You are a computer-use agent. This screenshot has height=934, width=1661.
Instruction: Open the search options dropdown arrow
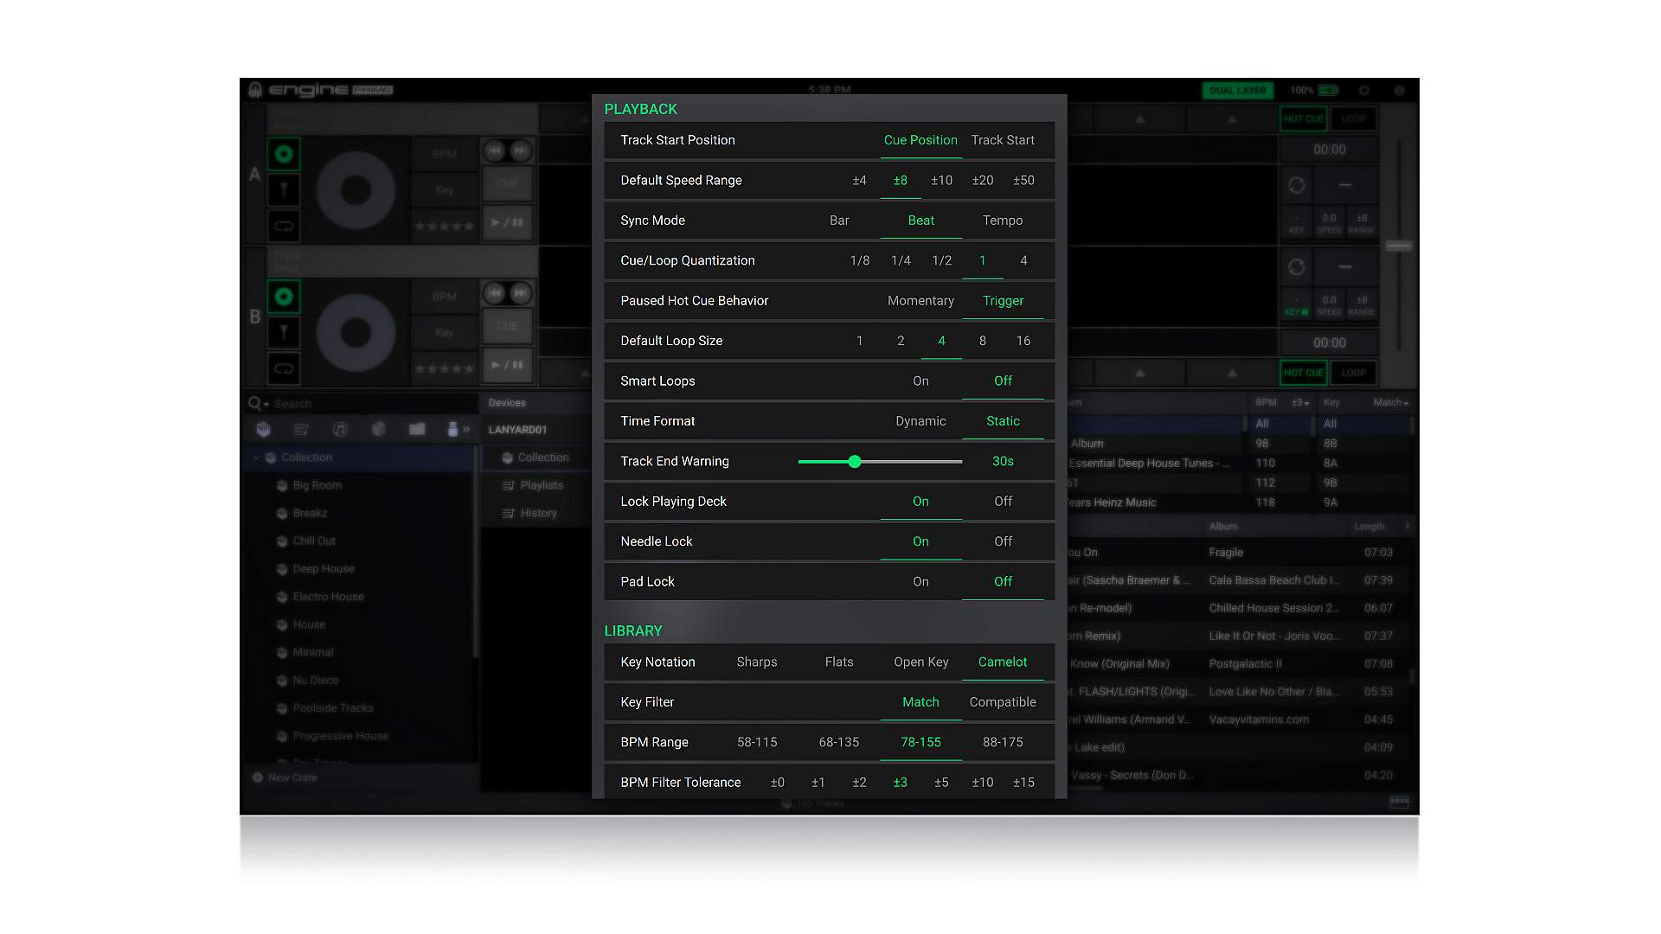click(266, 405)
